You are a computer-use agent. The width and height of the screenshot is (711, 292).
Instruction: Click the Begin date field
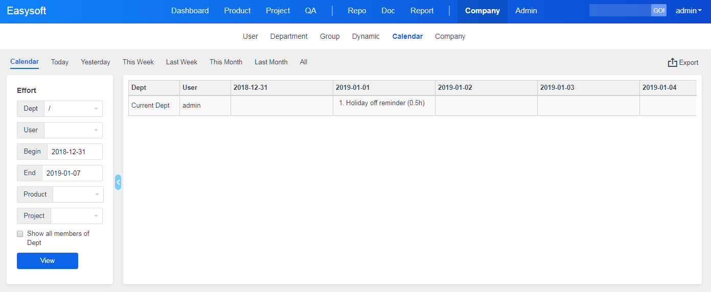click(x=75, y=152)
